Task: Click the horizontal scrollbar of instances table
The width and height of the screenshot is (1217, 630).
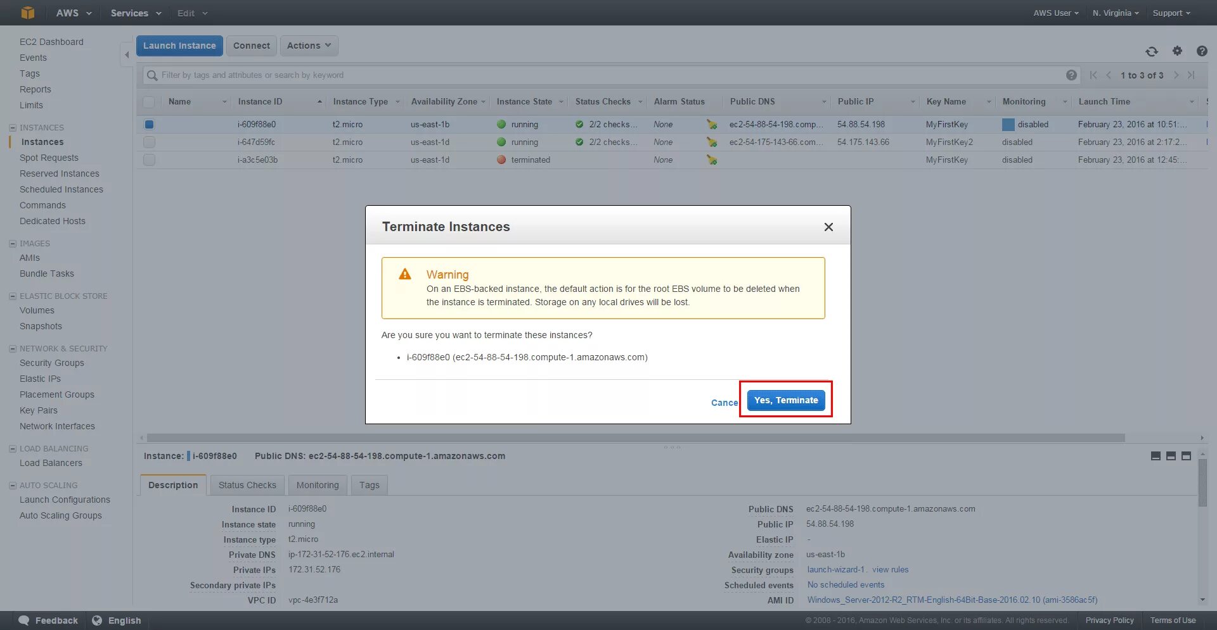Action: point(636,438)
